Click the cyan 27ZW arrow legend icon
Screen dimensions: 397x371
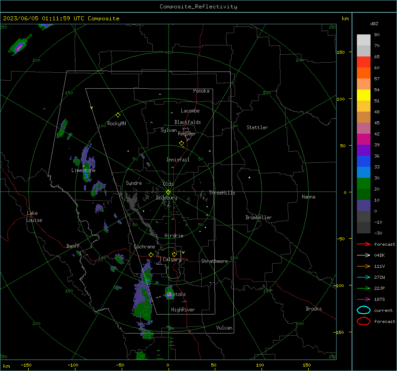tap(363, 277)
